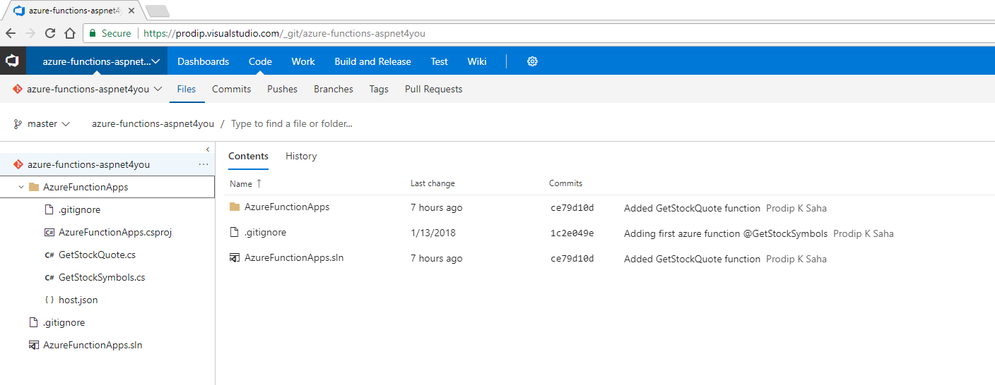Open AzureFunctionApps folder in the Contents list
The image size is (995, 385).
point(287,207)
